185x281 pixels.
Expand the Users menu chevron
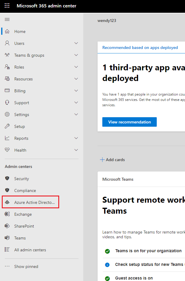(x=76, y=43)
